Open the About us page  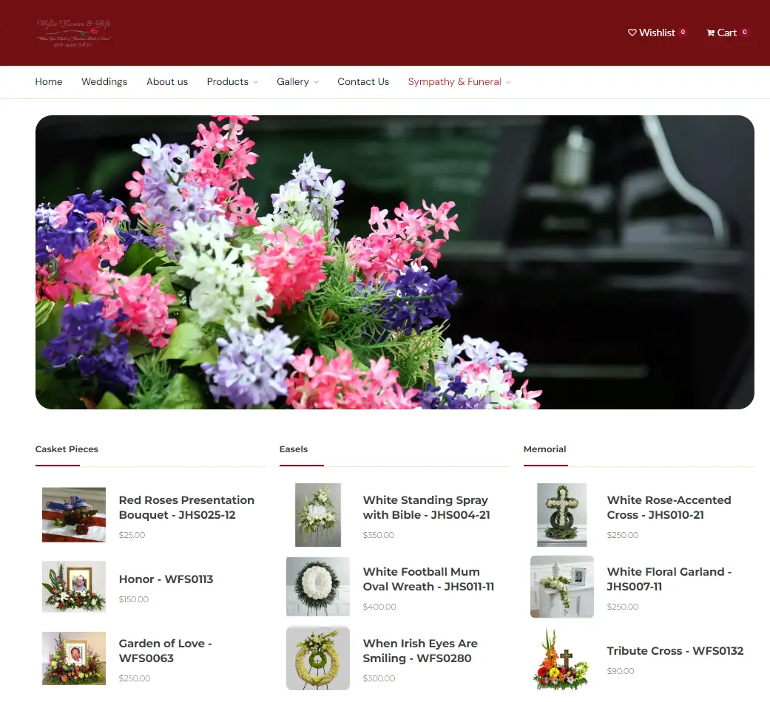[167, 81]
